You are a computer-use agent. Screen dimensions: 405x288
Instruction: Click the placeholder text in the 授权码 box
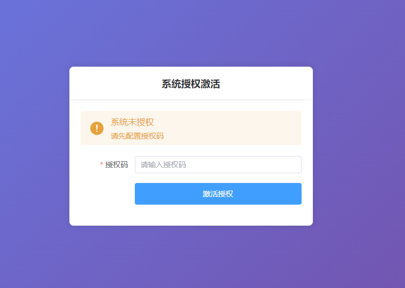163,165
